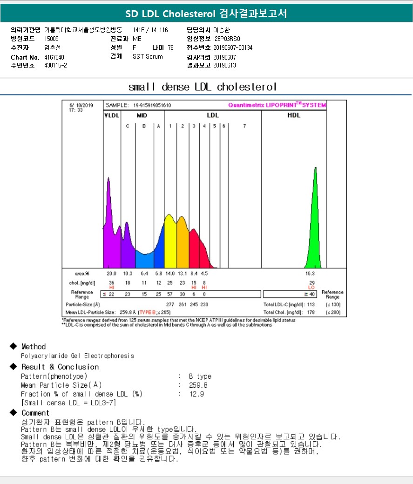
Task: Select result report date '20190613'
Action: coord(224,66)
